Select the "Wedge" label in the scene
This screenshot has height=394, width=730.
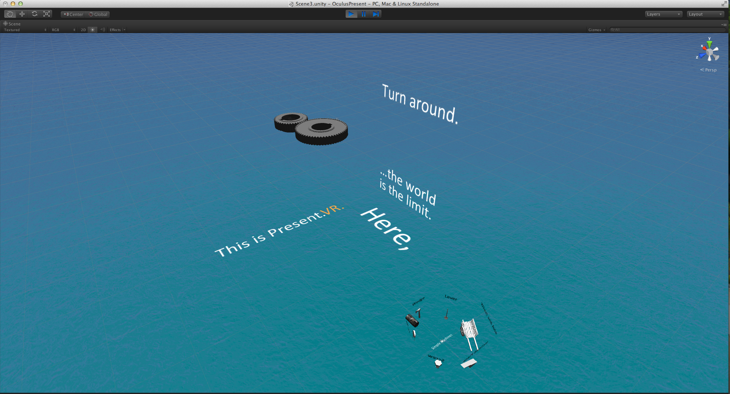click(418, 301)
